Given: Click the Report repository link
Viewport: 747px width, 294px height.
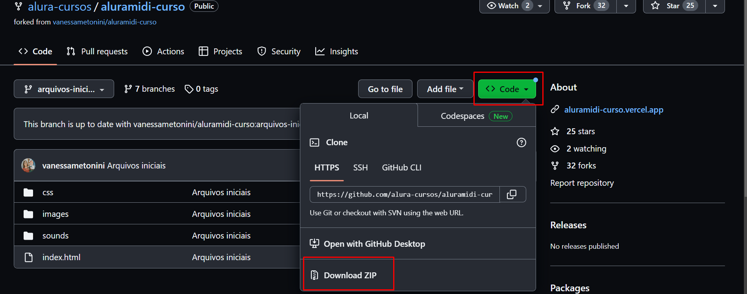Looking at the screenshot, I should point(582,183).
